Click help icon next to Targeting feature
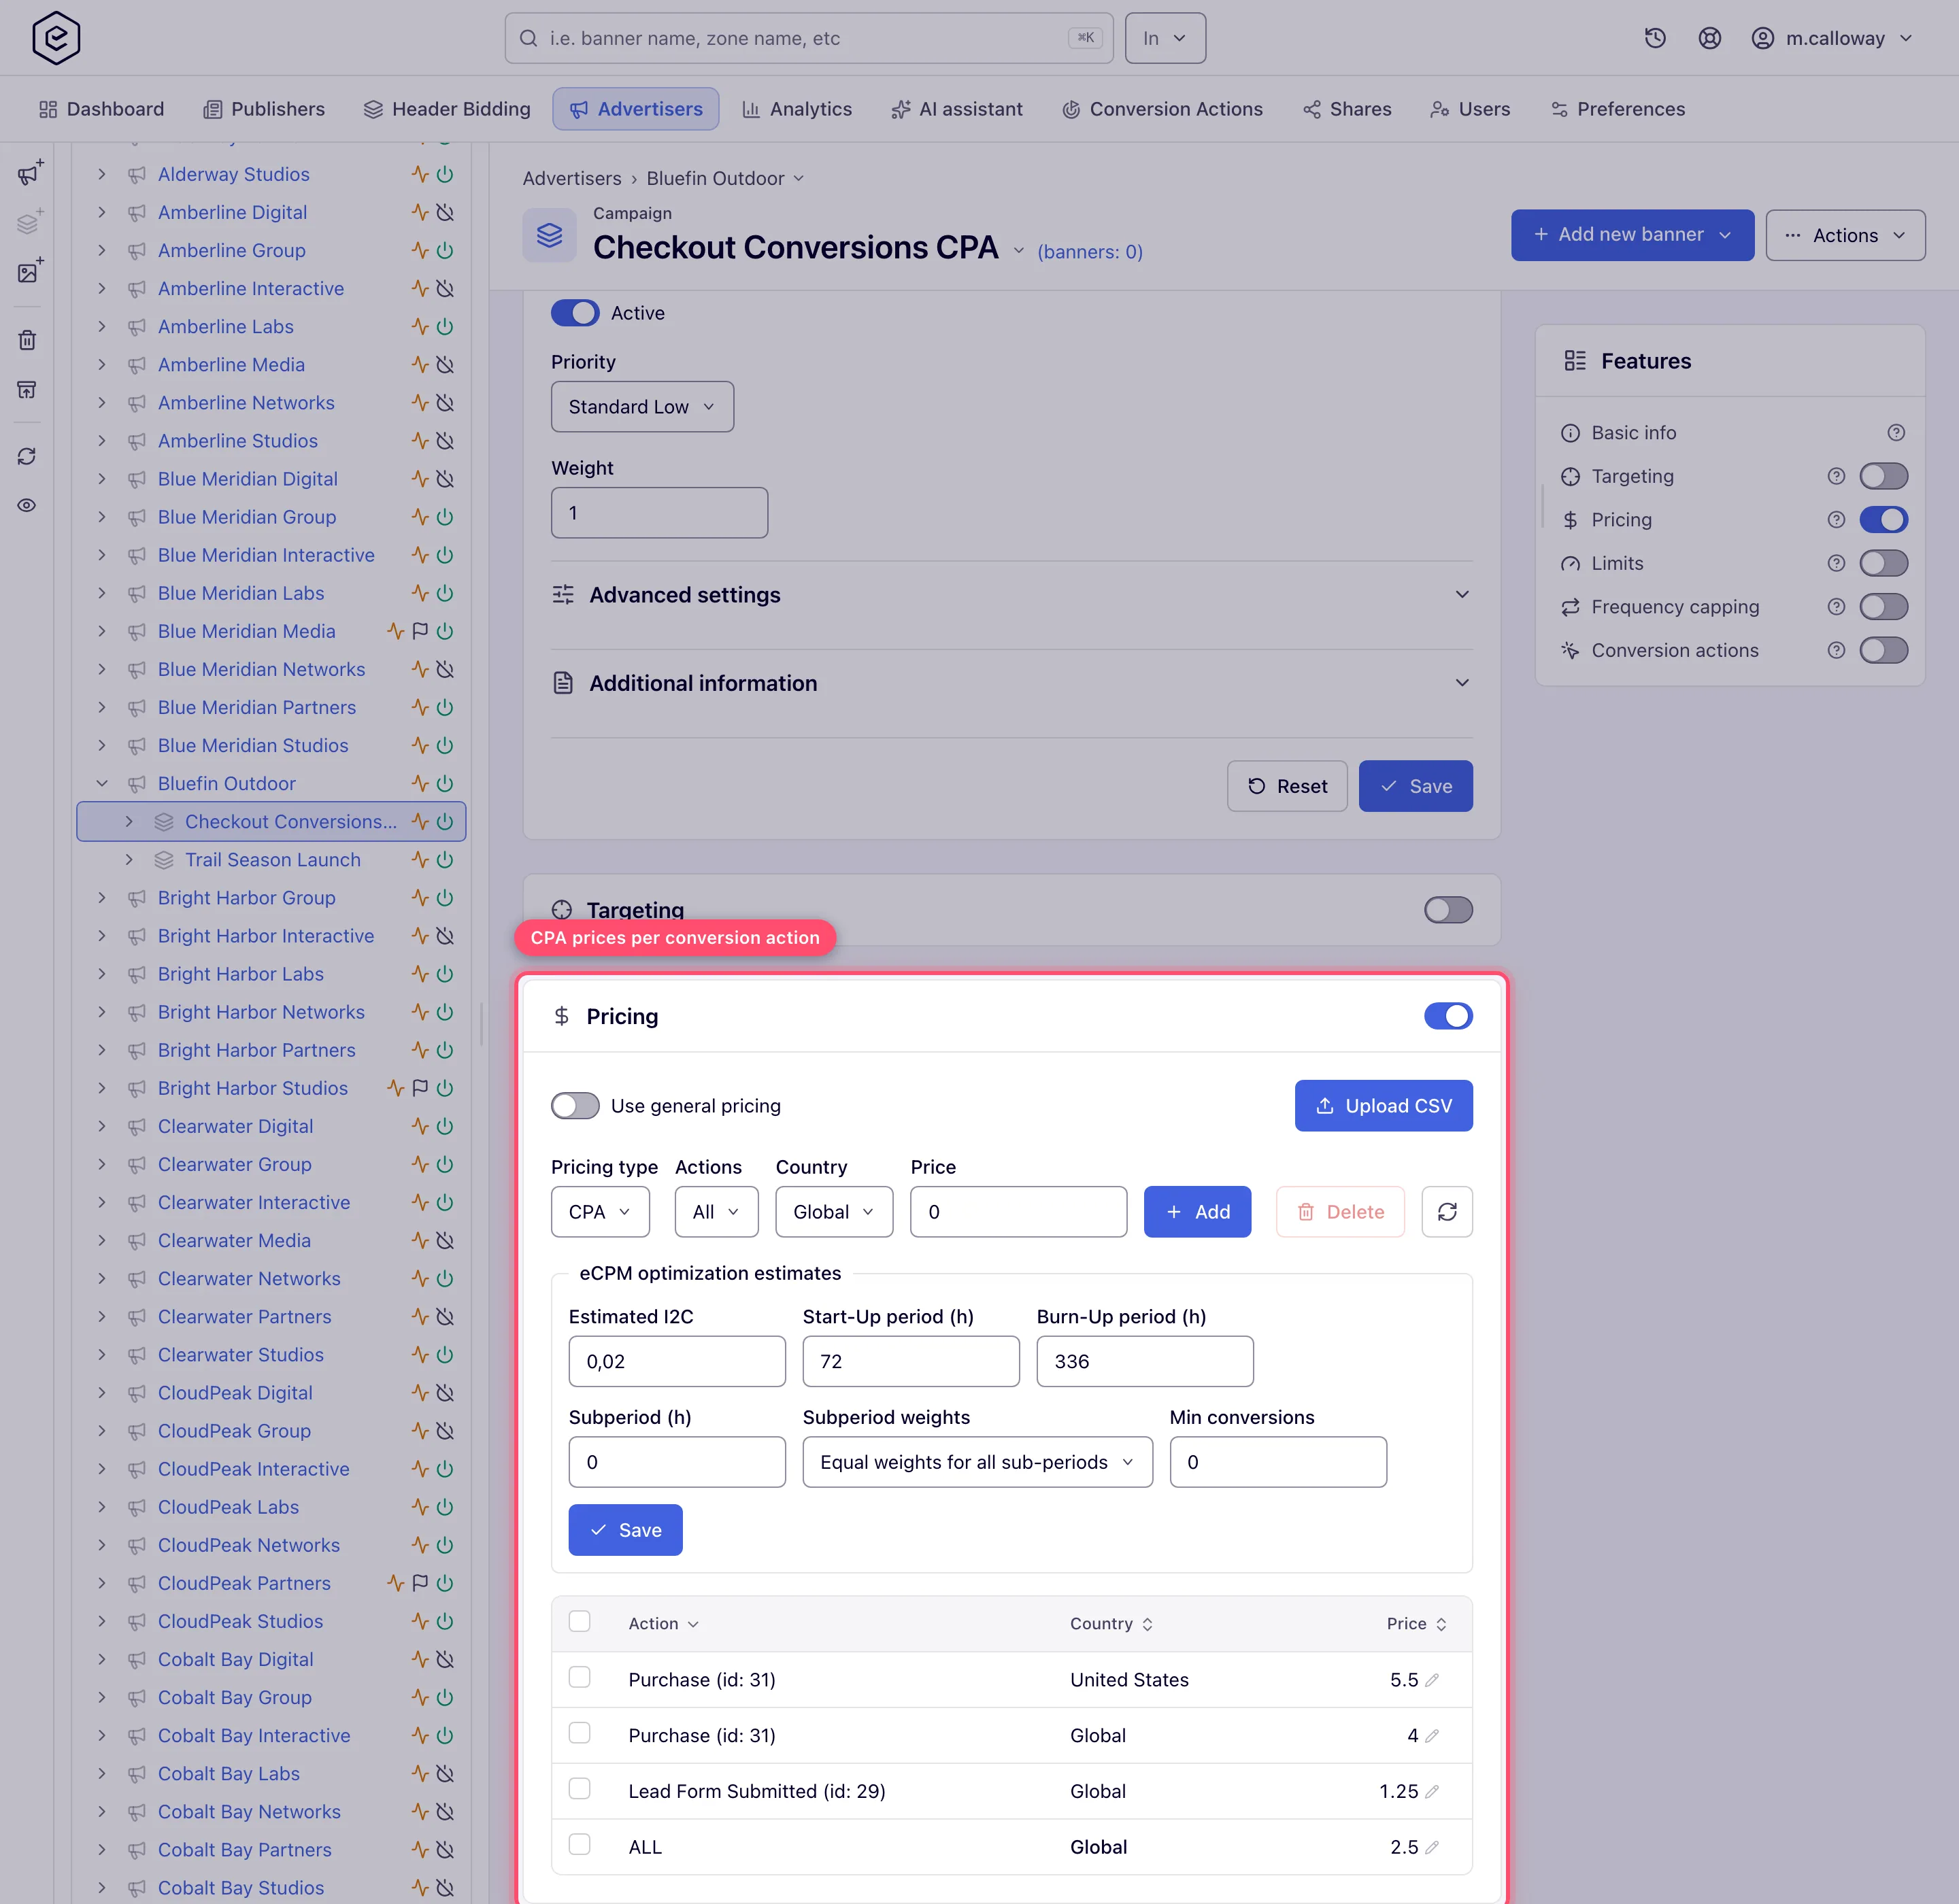The height and width of the screenshot is (1904, 1959). (1836, 477)
